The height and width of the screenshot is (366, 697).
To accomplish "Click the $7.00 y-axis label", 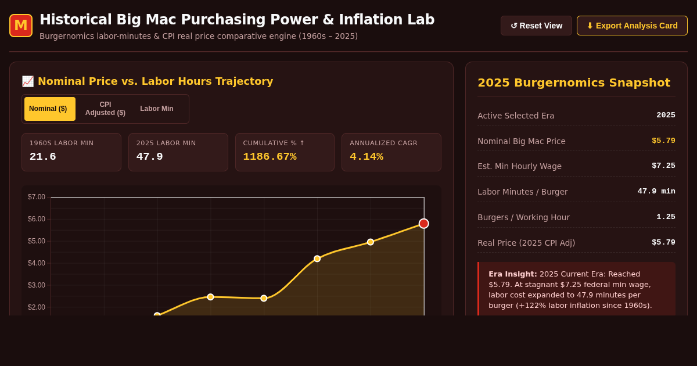I will 37,197.
